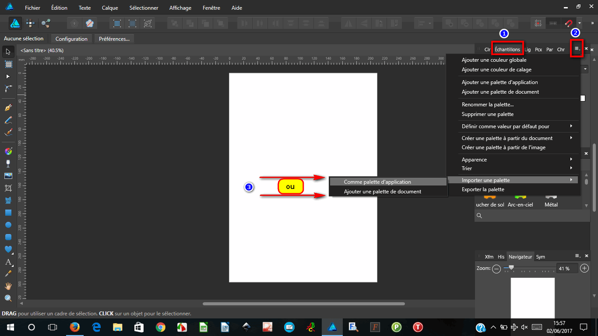Open the Affichage menu

coord(180,8)
